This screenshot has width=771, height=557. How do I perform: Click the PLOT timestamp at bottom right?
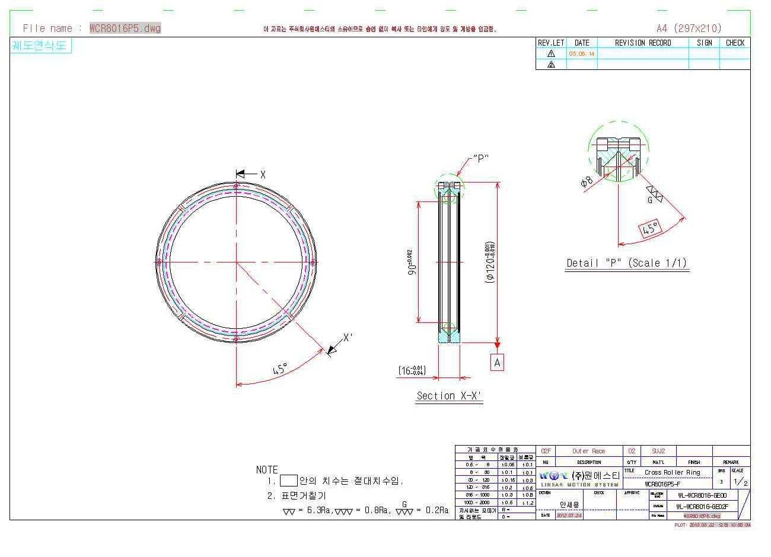[713, 524]
